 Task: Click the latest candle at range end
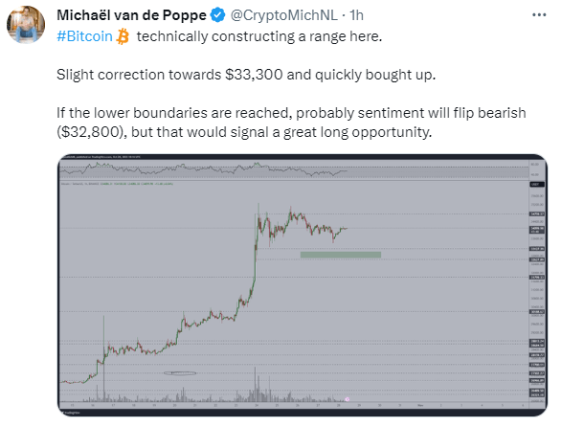[346, 228]
